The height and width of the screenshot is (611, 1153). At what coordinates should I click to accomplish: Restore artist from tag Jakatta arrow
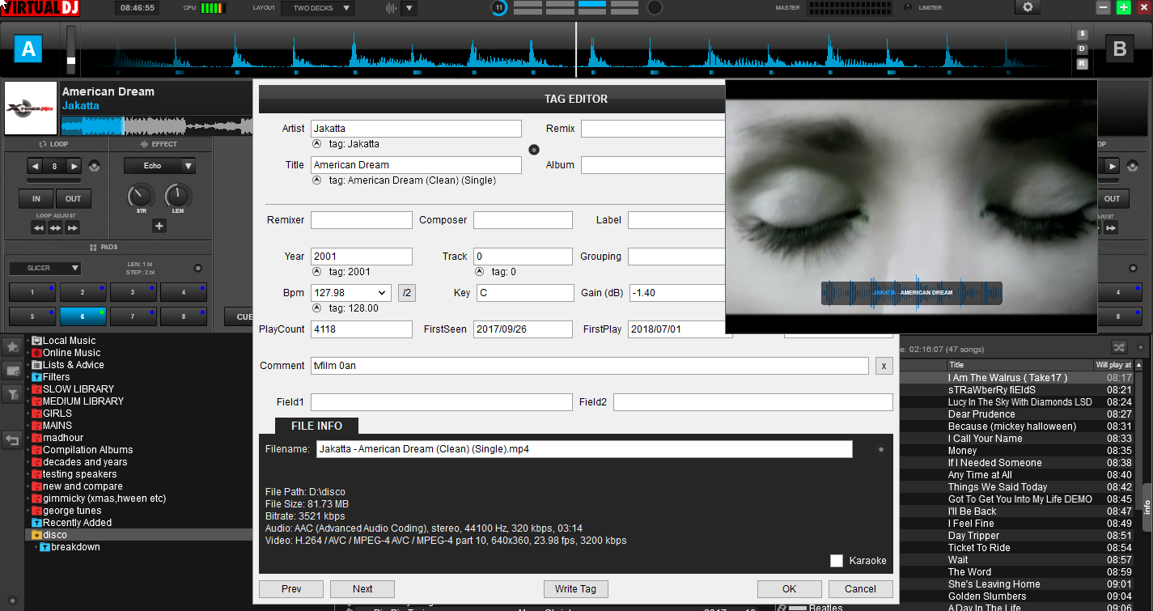[x=317, y=144]
